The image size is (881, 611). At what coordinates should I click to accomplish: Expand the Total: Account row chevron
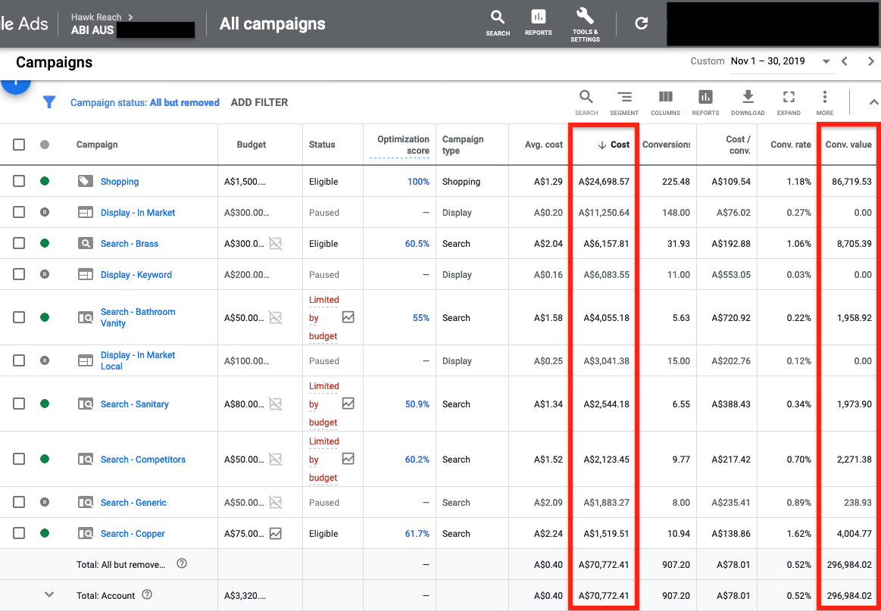click(49, 595)
